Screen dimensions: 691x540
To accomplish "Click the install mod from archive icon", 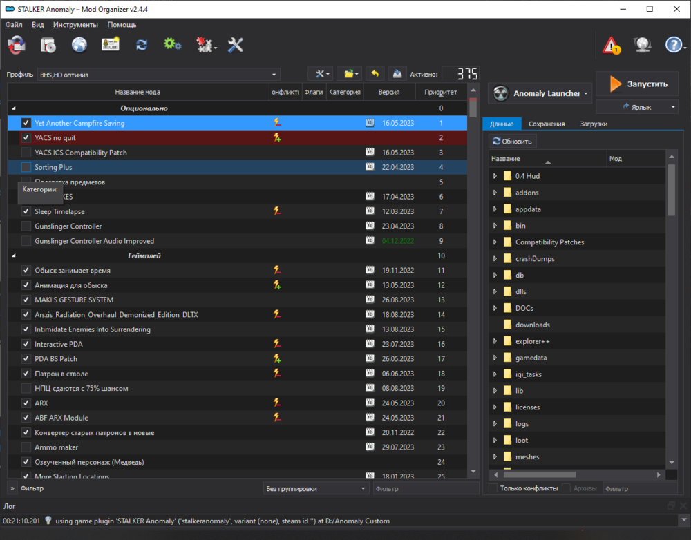I will pyautogui.click(x=48, y=46).
